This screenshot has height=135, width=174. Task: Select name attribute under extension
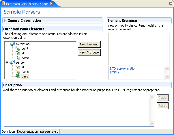click(x=25, y=58)
